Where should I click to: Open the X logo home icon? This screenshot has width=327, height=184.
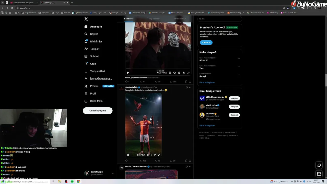tap(86, 19)
